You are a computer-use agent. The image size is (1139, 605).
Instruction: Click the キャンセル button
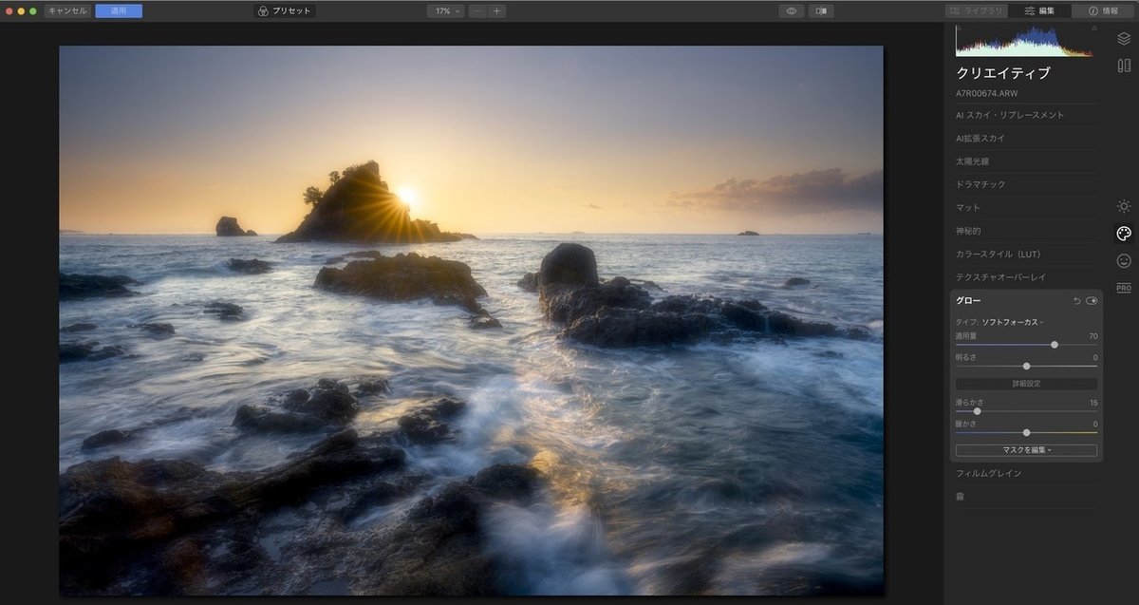click(66, 11)
